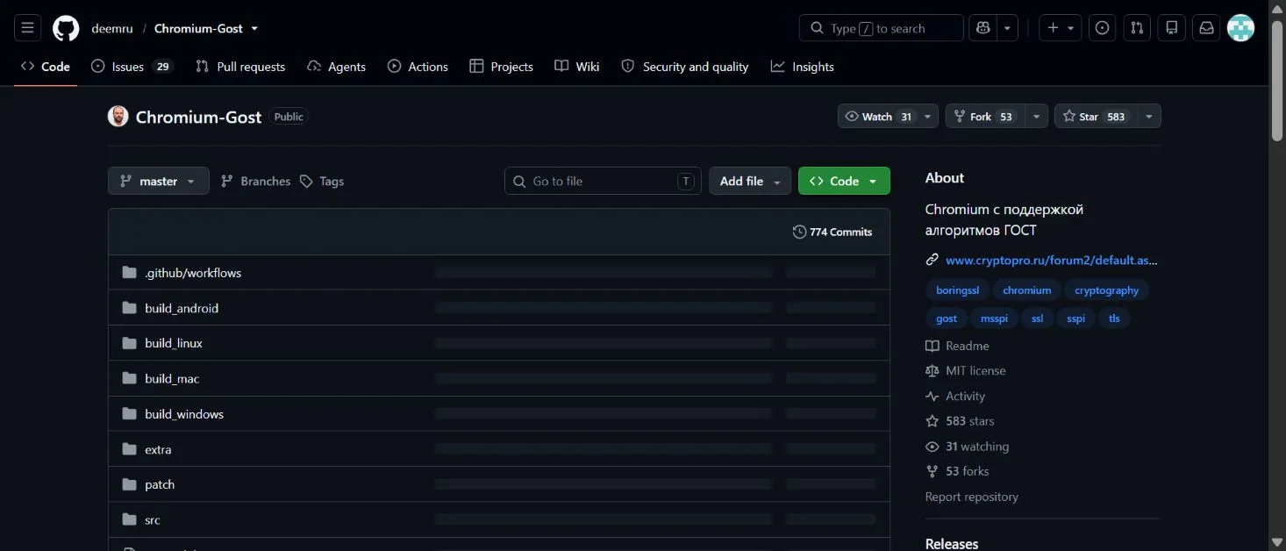Click the eye icon beside 31 watching
Viewport: 1286px width, 551px height.
tap(932, 447)
